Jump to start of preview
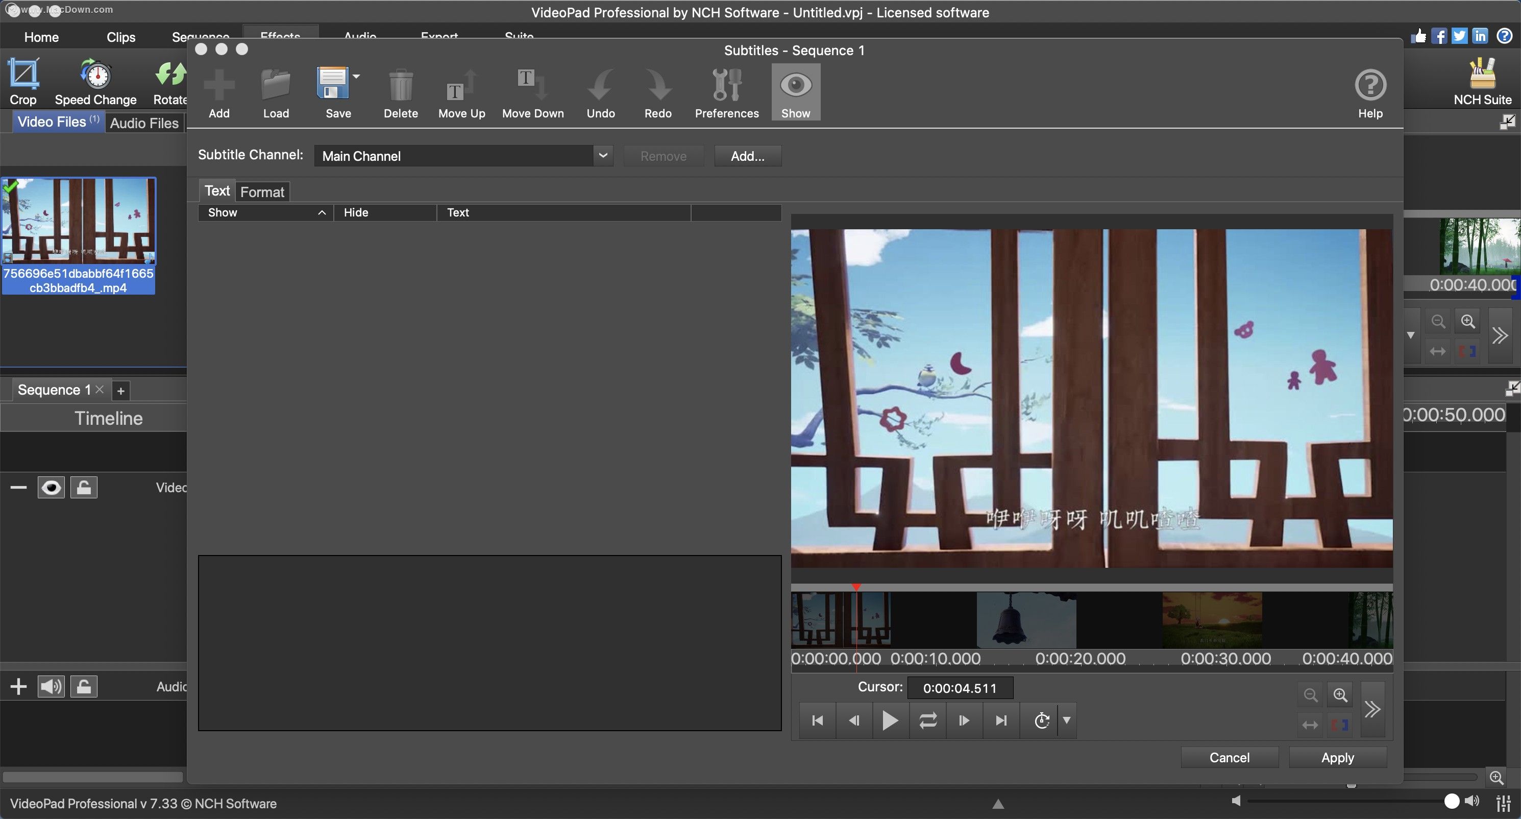 [817, 720]
